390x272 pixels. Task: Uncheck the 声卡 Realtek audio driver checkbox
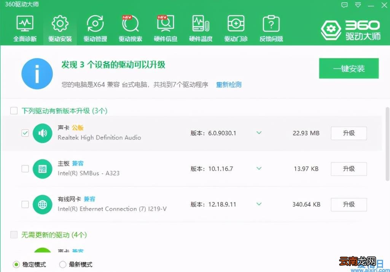point(25,133)
